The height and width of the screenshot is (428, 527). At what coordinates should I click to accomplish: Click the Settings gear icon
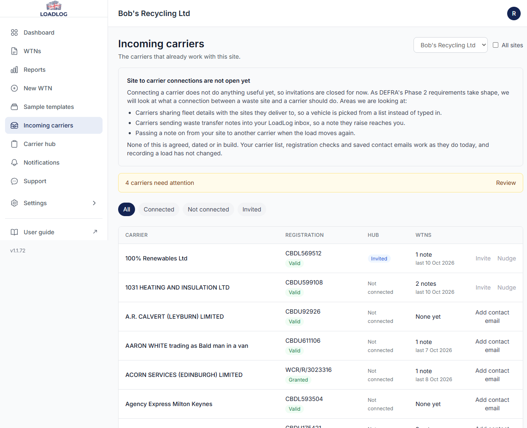click(x=14, y=203)
